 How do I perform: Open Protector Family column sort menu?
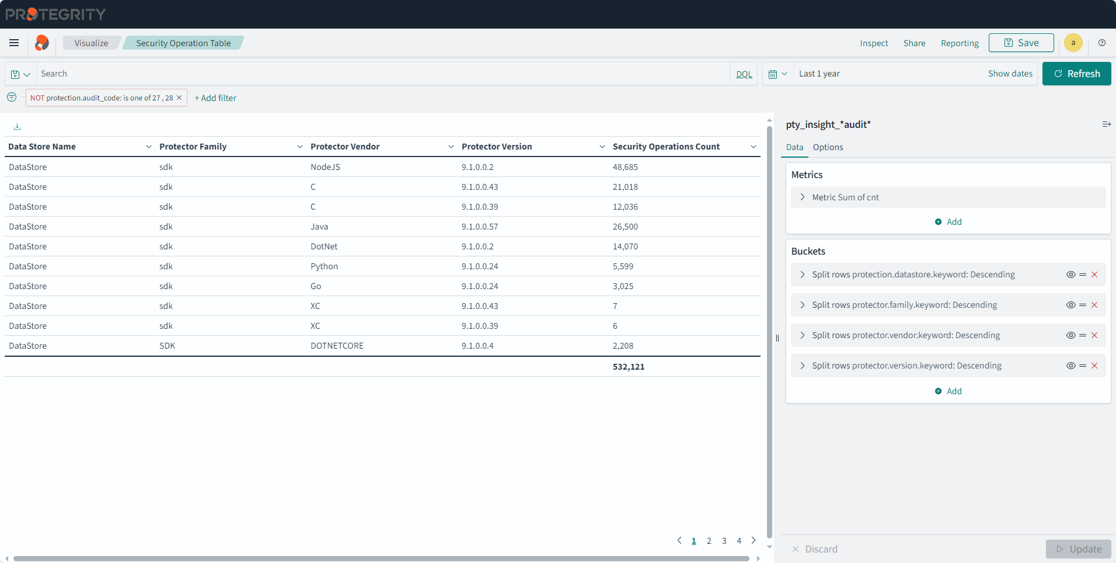pyautogui.click(x=299, y=147)
